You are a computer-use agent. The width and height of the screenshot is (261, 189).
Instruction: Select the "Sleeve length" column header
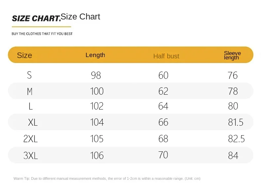click(x=232, y=55)
